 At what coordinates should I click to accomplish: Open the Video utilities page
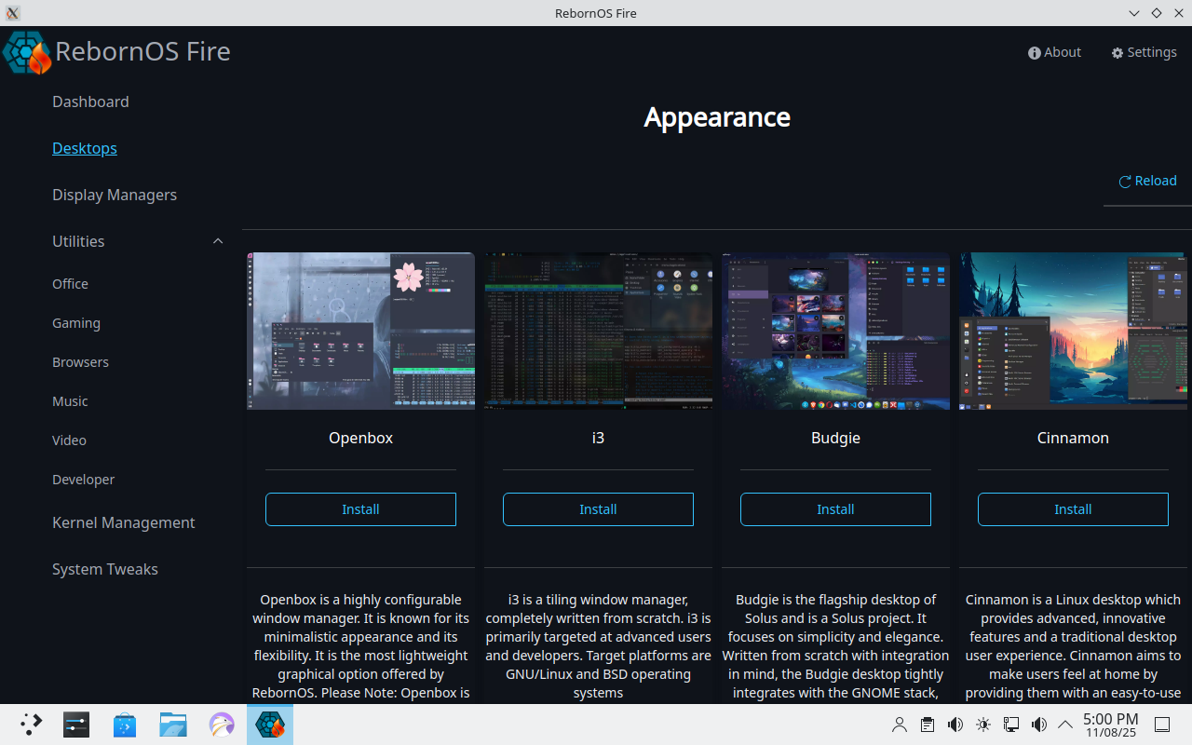[69, 440]
